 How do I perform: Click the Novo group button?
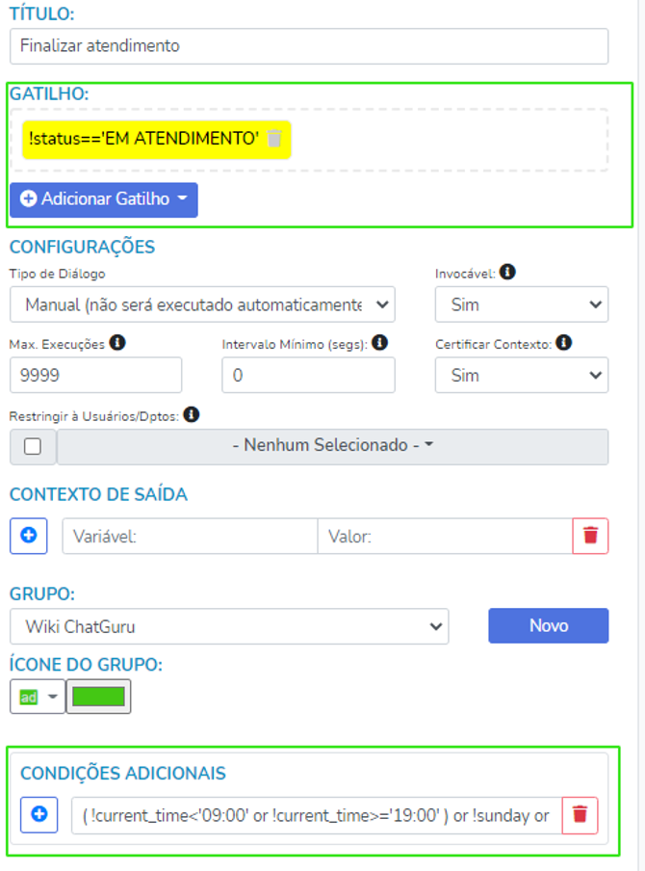(549, 625)
